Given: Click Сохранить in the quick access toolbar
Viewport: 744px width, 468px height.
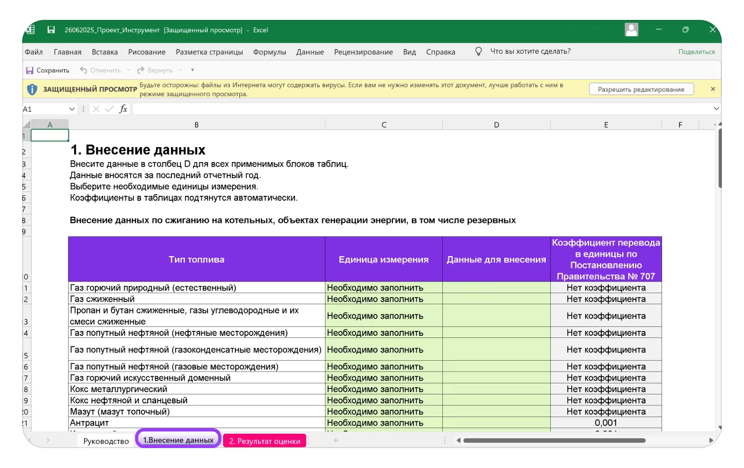Looking at the screenshot, I should (x=48, y=70).
